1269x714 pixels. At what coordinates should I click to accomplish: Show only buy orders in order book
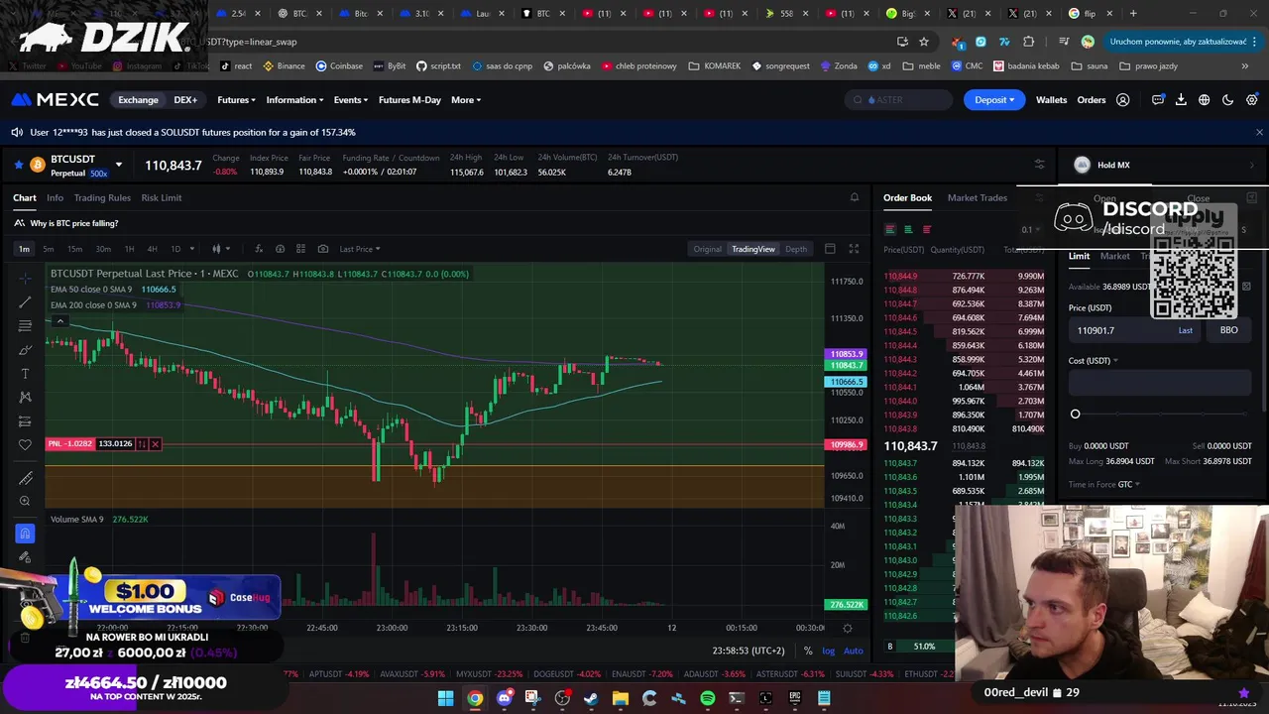[908, 229]
